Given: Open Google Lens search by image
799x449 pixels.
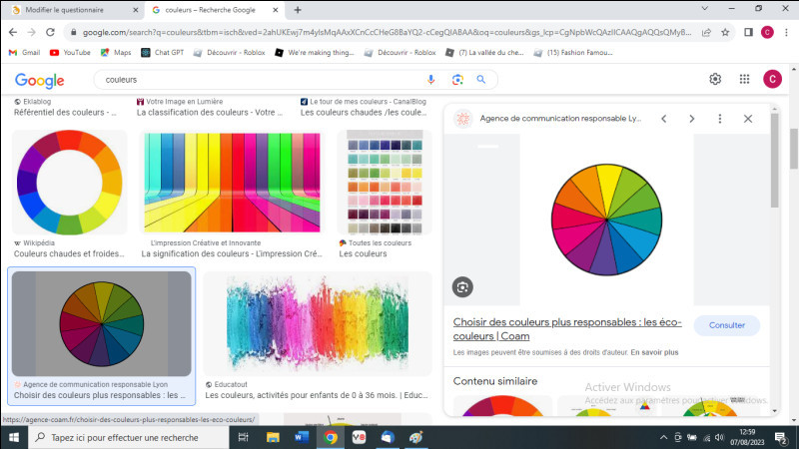Looking at the screenshot, I should tap(457, 80).
